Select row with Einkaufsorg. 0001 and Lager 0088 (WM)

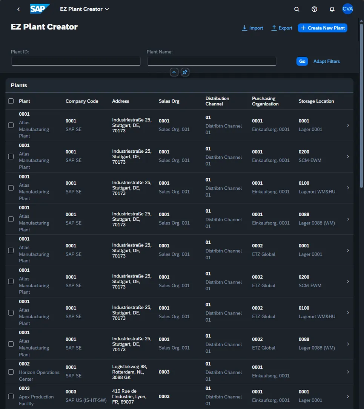(11, 219)
